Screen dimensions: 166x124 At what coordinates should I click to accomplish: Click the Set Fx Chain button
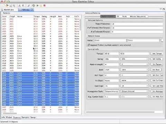[157, 81]
